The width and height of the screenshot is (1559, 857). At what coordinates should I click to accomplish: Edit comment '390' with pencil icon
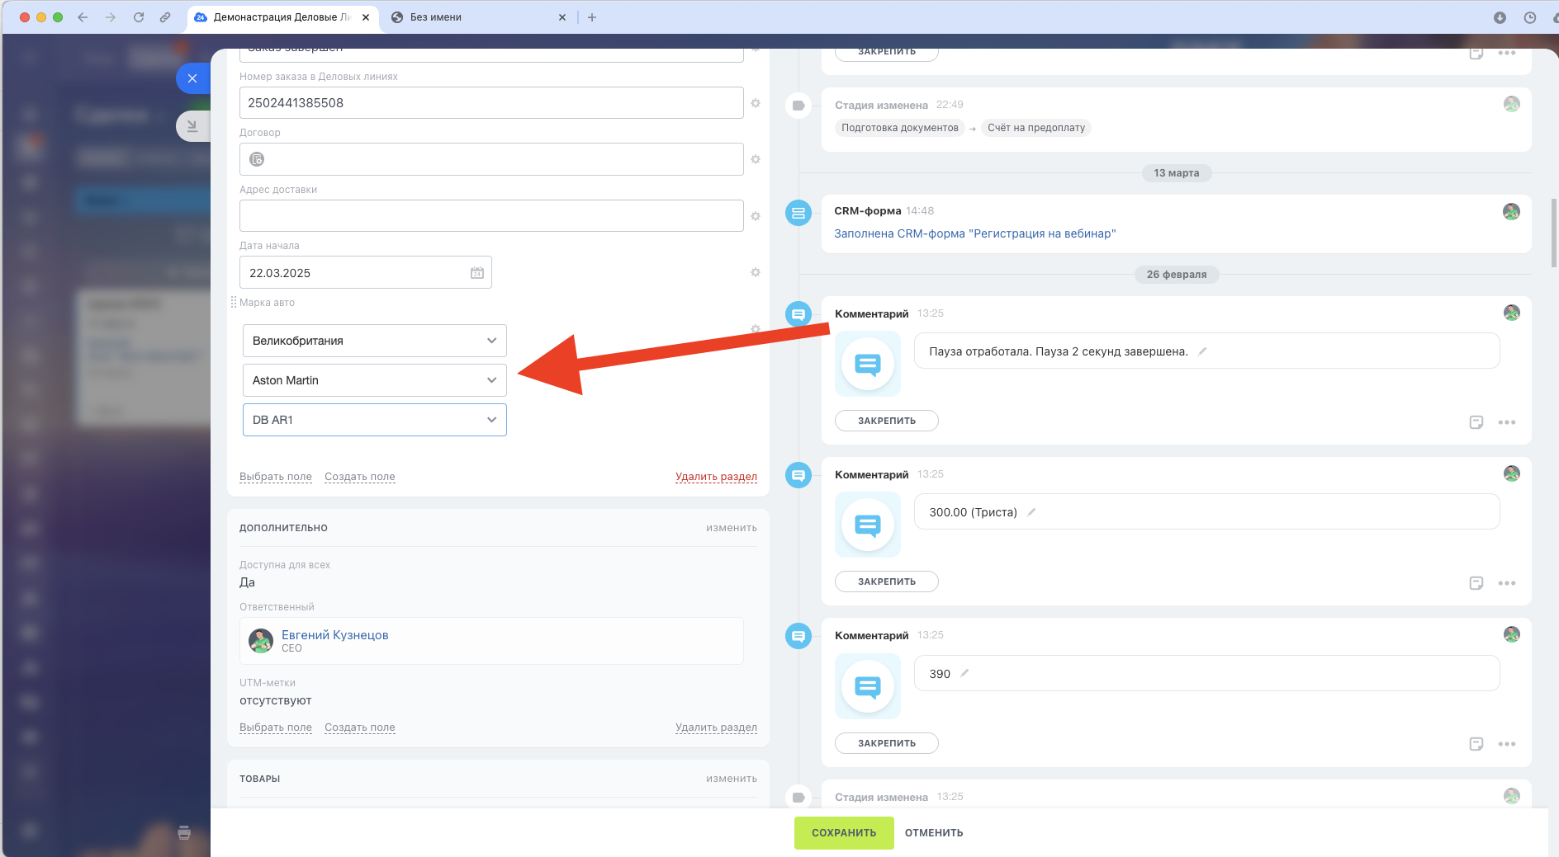click(x=964, y=674)
